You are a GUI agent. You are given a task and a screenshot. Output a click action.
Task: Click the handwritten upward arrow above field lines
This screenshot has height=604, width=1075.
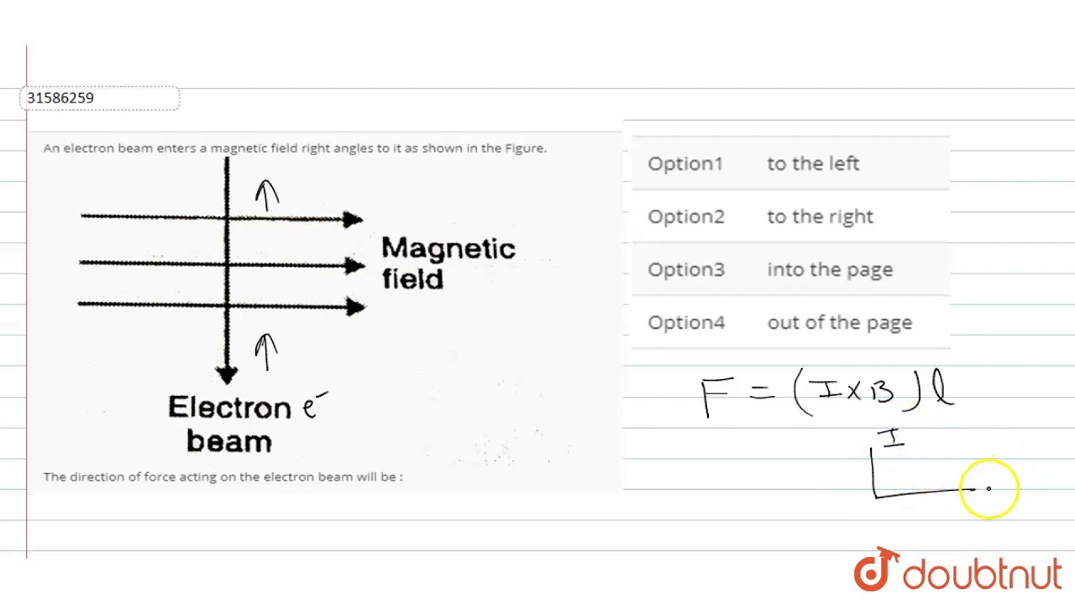coord(267,195)
